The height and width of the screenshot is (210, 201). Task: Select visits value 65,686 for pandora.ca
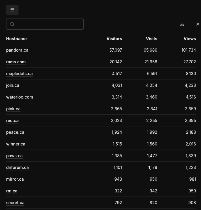(x=150, y=50)
